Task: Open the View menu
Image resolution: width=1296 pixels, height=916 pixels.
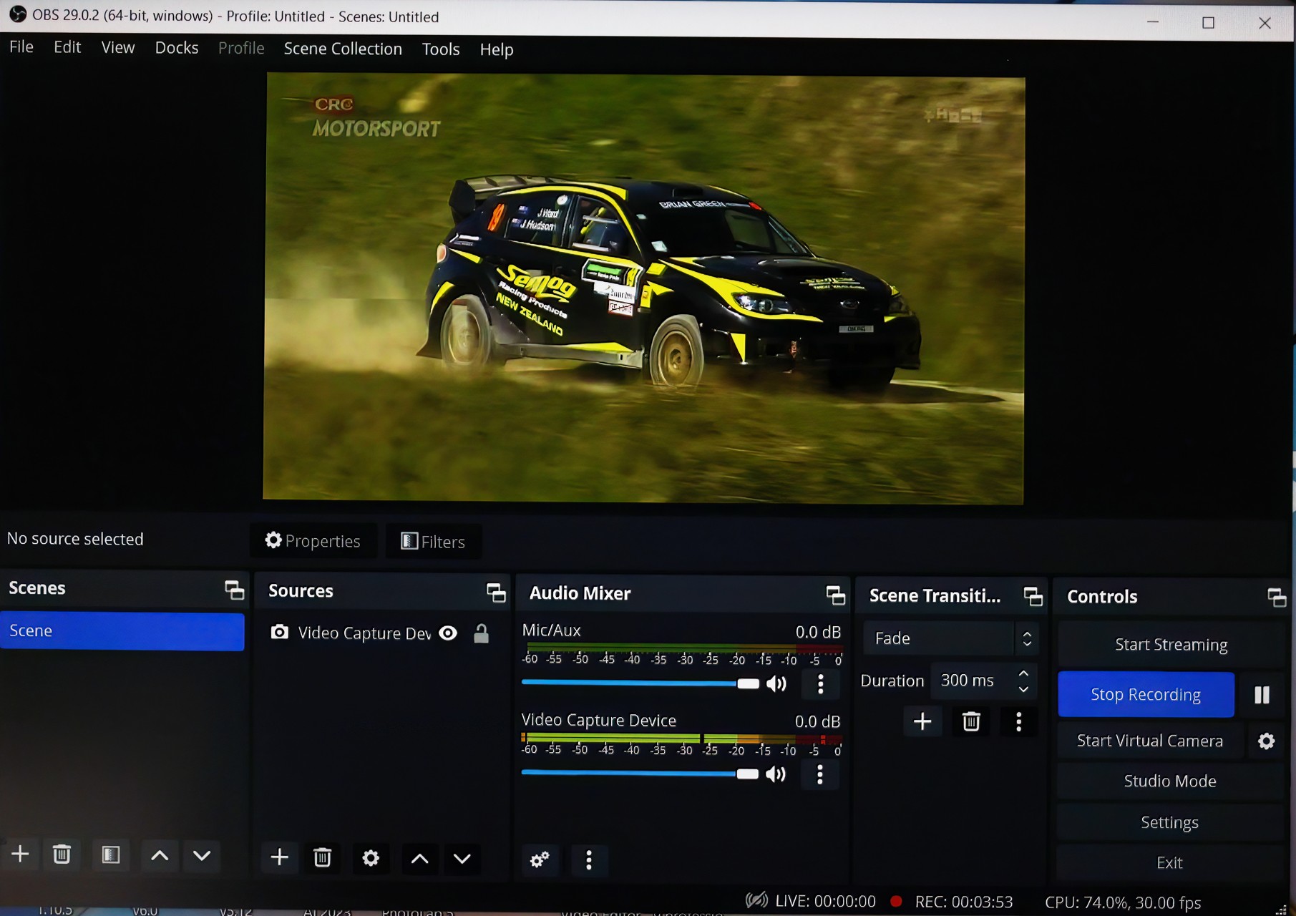Action: [118, 48]
